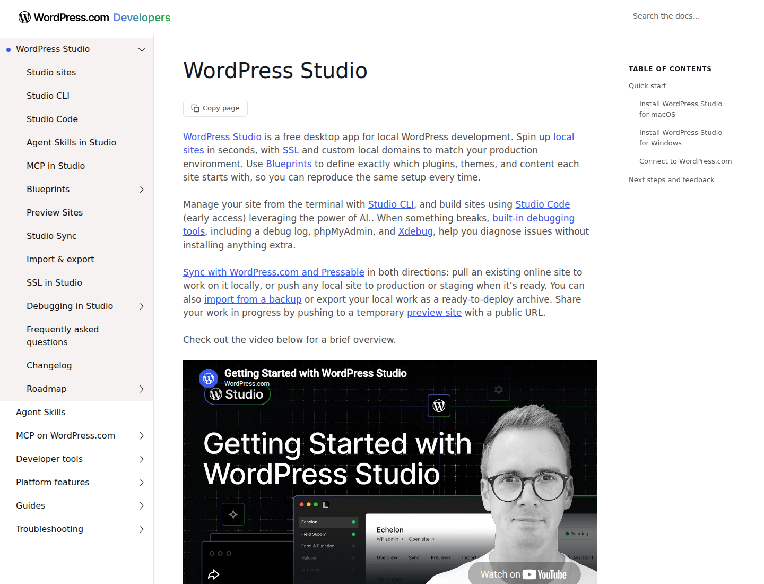Screen dimensions: 764x584
Task: Go to Studio Sync page
Action: point(51,236)
